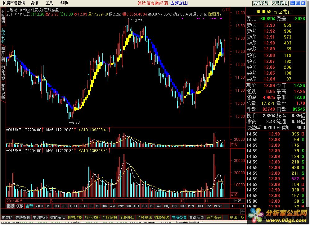Open the 关联报价 bottom tab
The height and width of the screenshot is (225, 310).
(23, 218)
